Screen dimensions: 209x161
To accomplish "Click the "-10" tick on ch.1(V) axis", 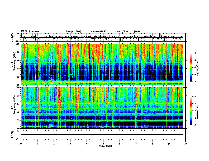I will [17, 42].
